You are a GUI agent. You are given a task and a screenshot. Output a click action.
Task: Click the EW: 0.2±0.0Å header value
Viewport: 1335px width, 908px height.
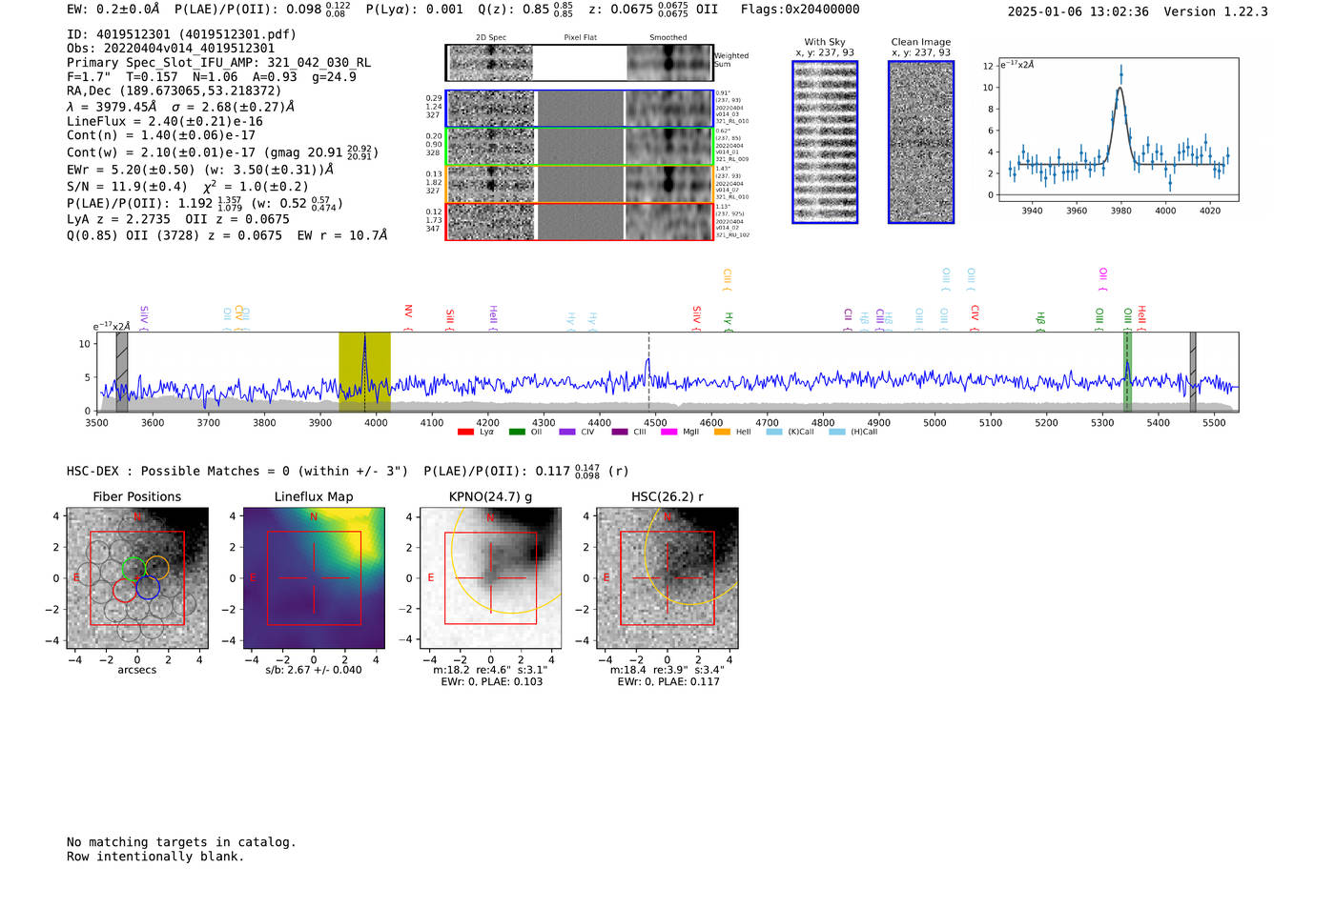[113, 10]
